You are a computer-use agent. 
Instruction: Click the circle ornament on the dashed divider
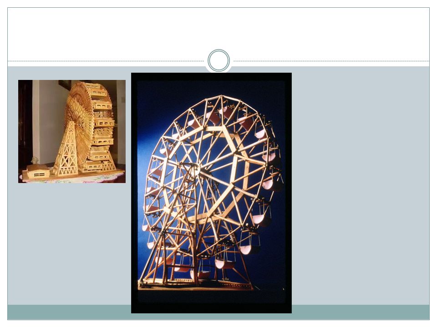(219, 60)
